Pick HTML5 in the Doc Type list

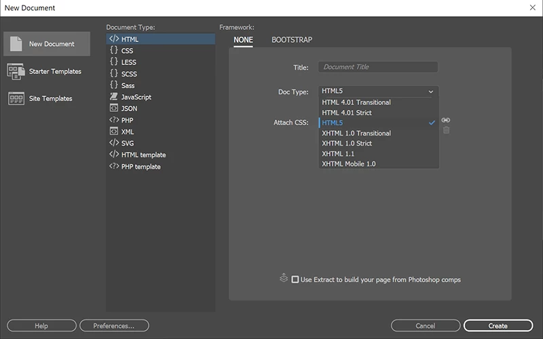(379, 123)
